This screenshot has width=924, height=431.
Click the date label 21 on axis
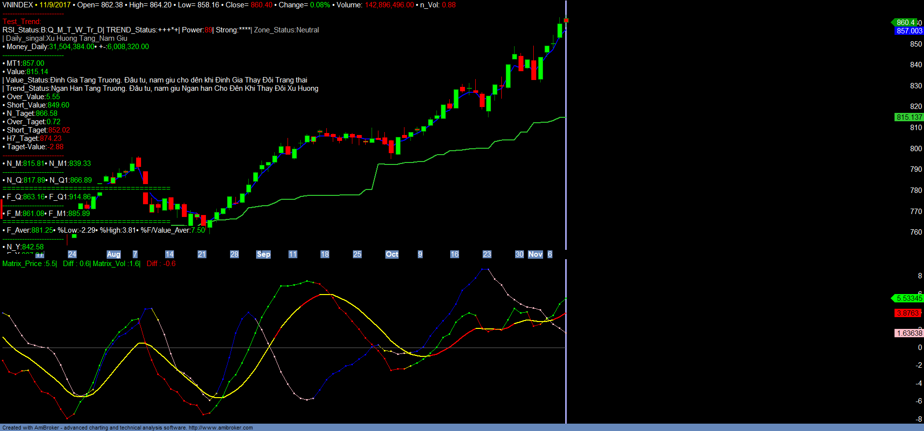coord(202,254)
